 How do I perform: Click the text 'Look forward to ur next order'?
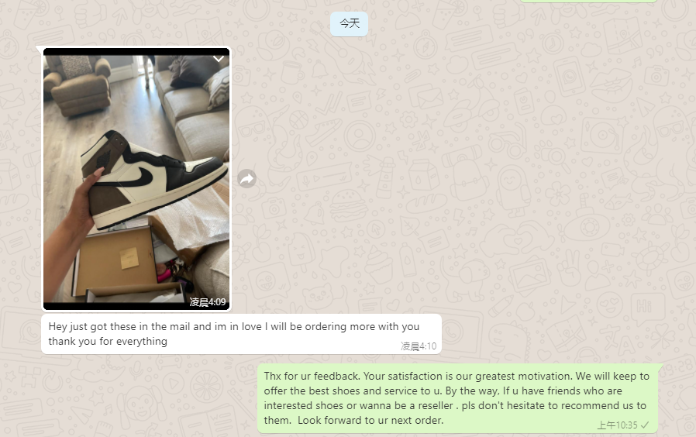tap(370, 420)
